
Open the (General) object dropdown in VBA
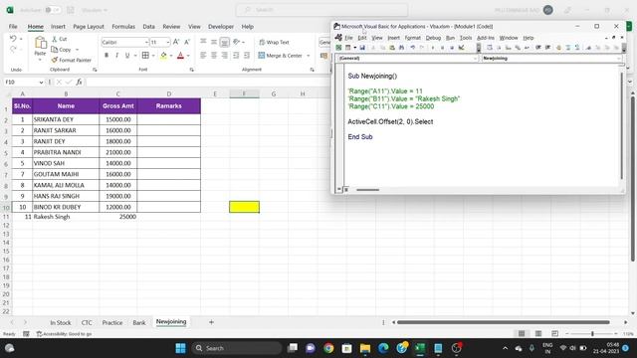tap(475, 59)
